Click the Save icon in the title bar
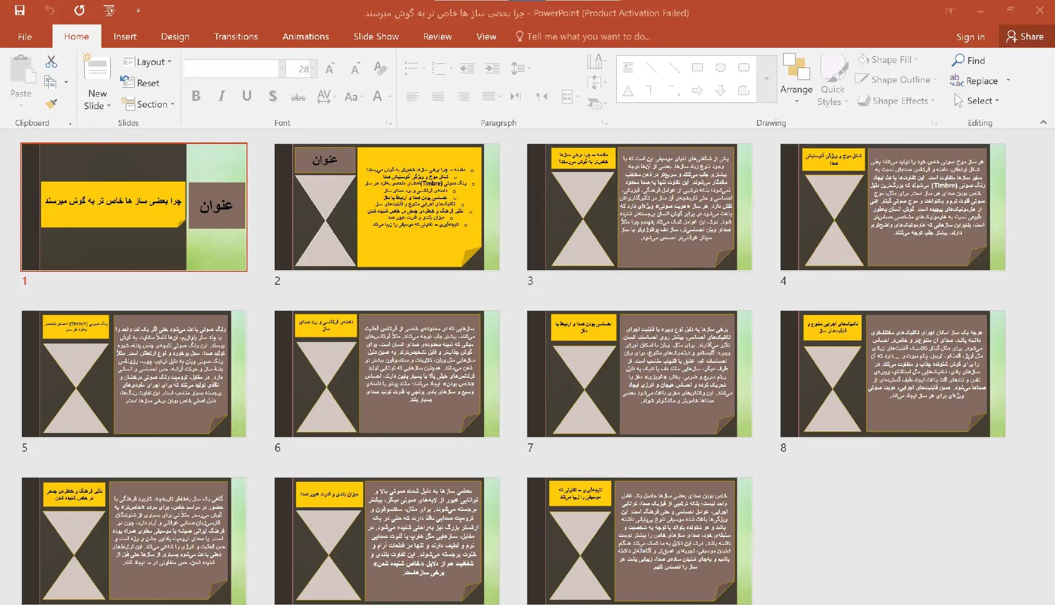The image size is (1055, 605). (20, 10)
